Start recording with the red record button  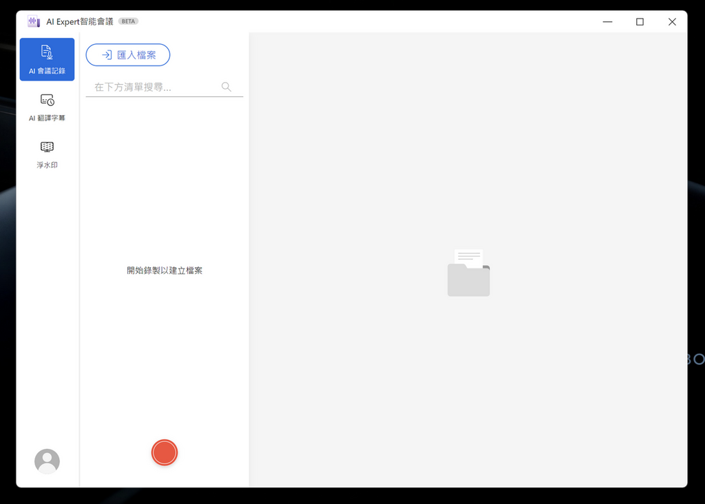(x=165, y=452)
